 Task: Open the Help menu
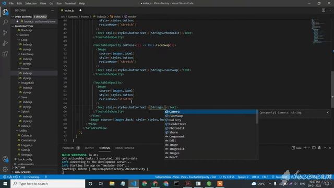tap(82, 4)
